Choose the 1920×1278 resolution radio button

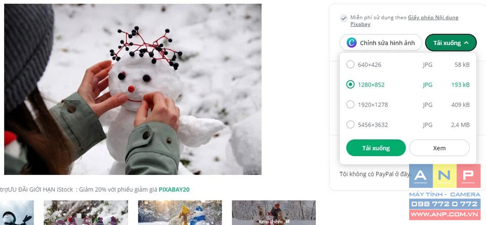click(350, 104)
